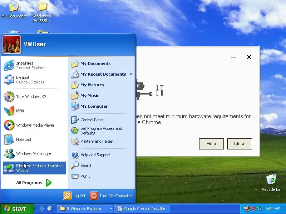Choose Windows Media Player text entry
The image size is (286, 214).
click(x=35, y=125)
